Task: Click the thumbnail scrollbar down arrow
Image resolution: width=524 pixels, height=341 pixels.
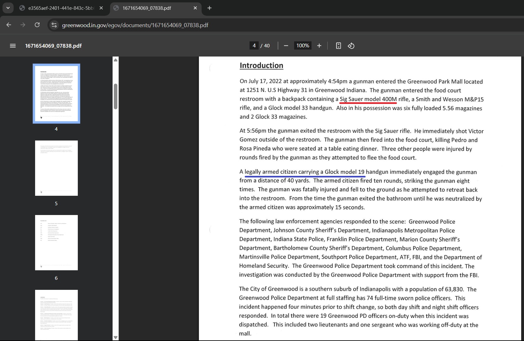Action: (x=116, y=337)
